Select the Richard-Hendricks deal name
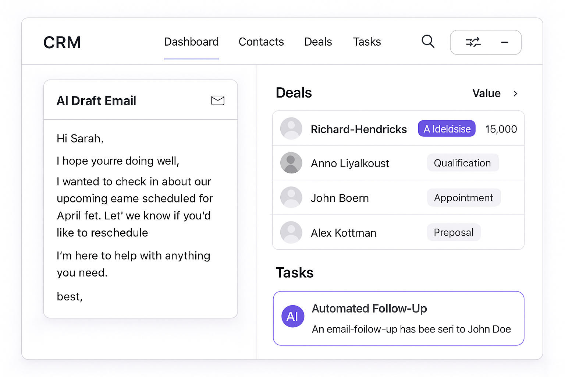Viewport: 565px width, 377px height. 359,129
